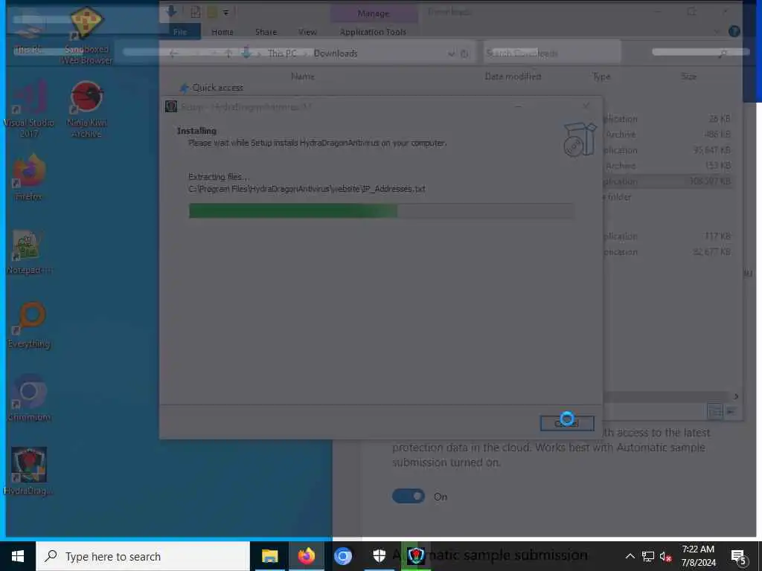The image size is (762, 571).
Task: Switch to Firefox in the taskbar
Action: click(306, 556)
